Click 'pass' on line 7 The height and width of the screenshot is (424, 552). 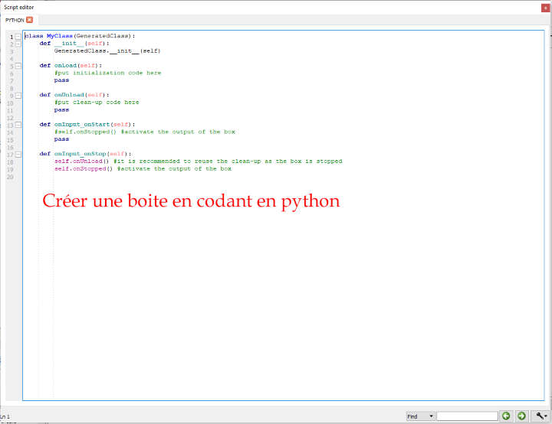point(61,80)
